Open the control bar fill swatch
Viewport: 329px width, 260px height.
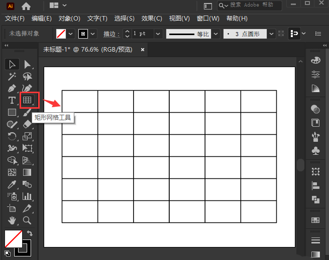[x=61, y=34]
